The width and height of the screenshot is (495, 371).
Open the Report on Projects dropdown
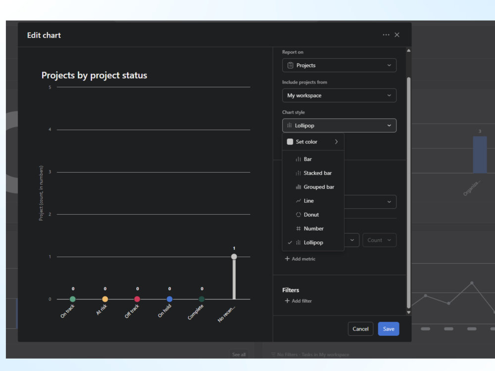tap(339, 65)
